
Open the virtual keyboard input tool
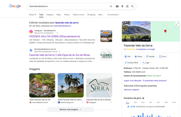[x=117, y=6]
